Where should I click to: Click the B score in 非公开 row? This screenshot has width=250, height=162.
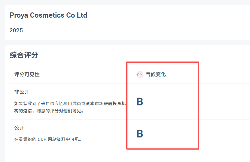[x=140, y=102]
